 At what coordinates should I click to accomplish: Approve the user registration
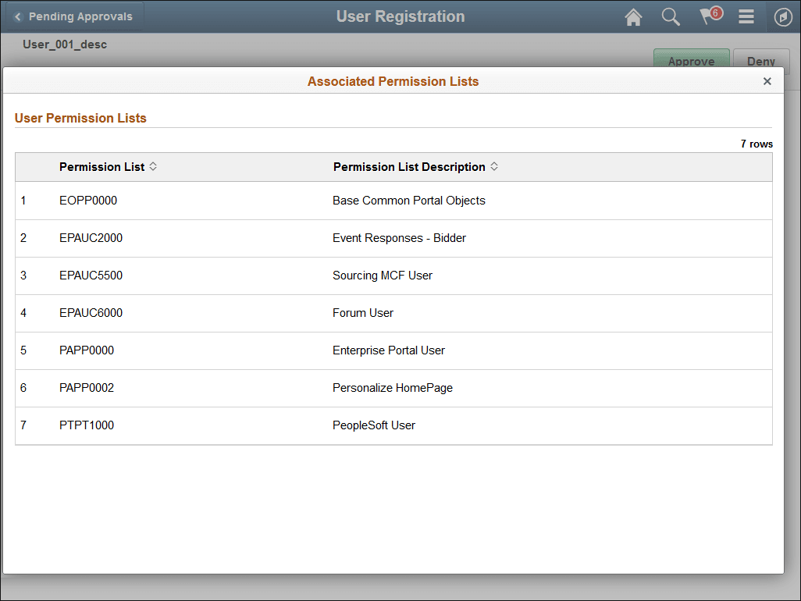[691, 61]
